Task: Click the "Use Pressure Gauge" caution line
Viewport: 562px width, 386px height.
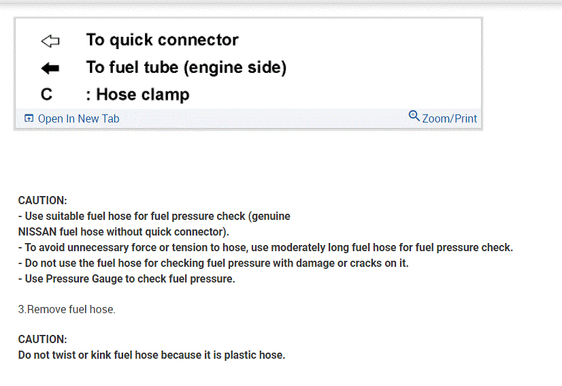Action: pyautogui.click(x=126, y=278)
